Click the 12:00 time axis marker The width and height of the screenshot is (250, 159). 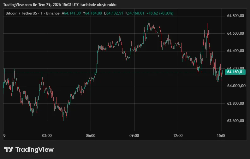click(x=178, y=136)
